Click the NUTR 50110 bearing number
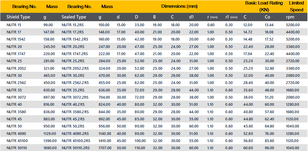Screen dimensions: 308x151 click(x=16, y=148)
